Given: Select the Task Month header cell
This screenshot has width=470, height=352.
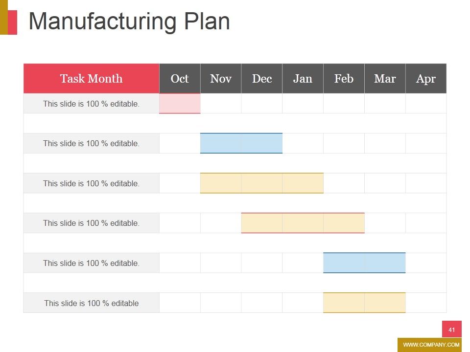Looking at the screenshot, I should click(92, 78).
